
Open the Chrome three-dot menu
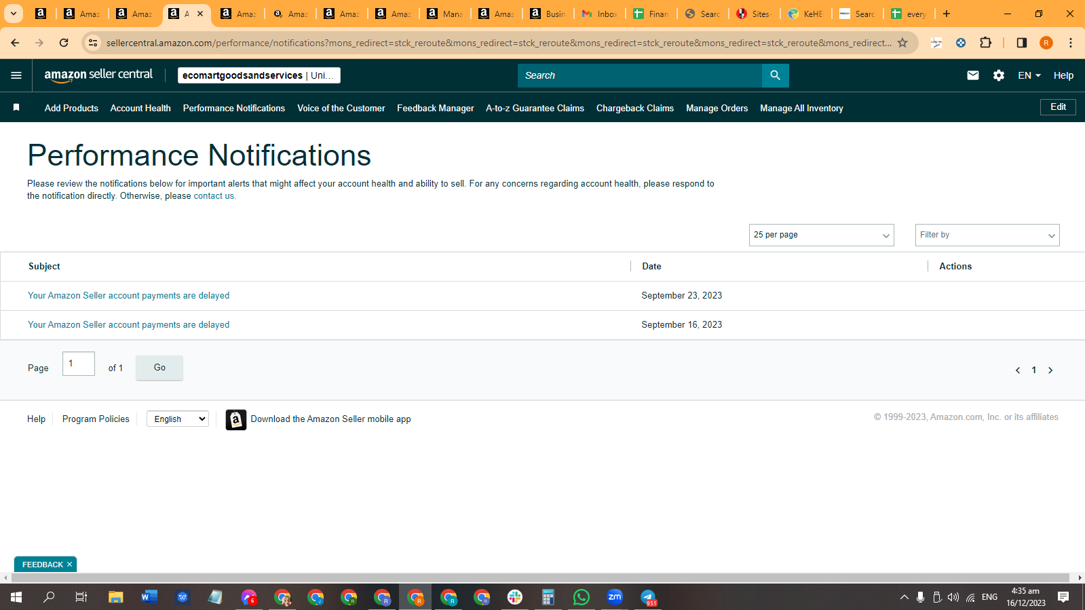pyautogui.click(x=1070, y=43)
